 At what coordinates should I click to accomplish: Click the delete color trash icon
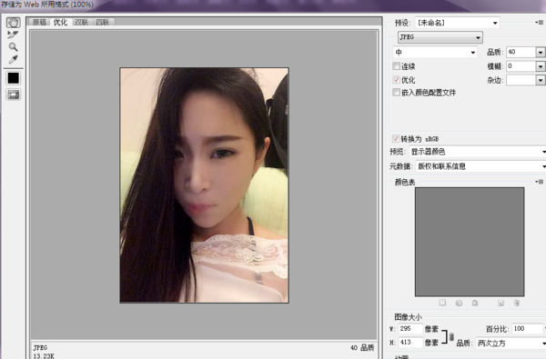pos(517,303)
